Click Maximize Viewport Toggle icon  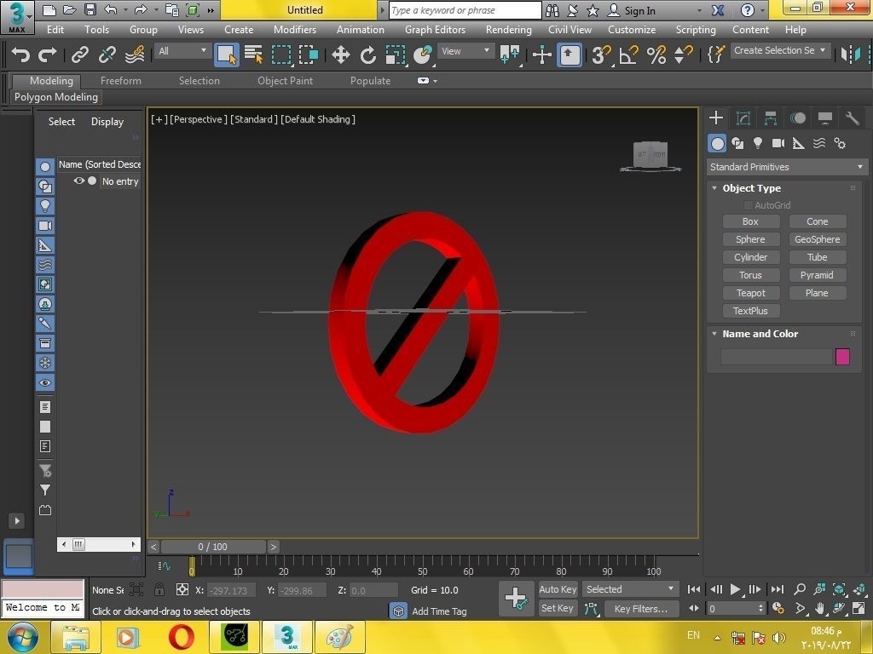click(x=859, y=608)
